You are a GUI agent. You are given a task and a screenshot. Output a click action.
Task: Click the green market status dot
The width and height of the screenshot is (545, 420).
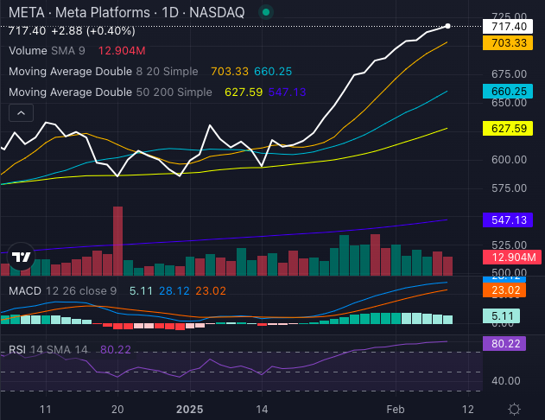(265, 13)
